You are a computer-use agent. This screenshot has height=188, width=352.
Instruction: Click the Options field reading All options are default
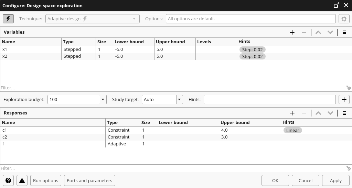point(251,19)
